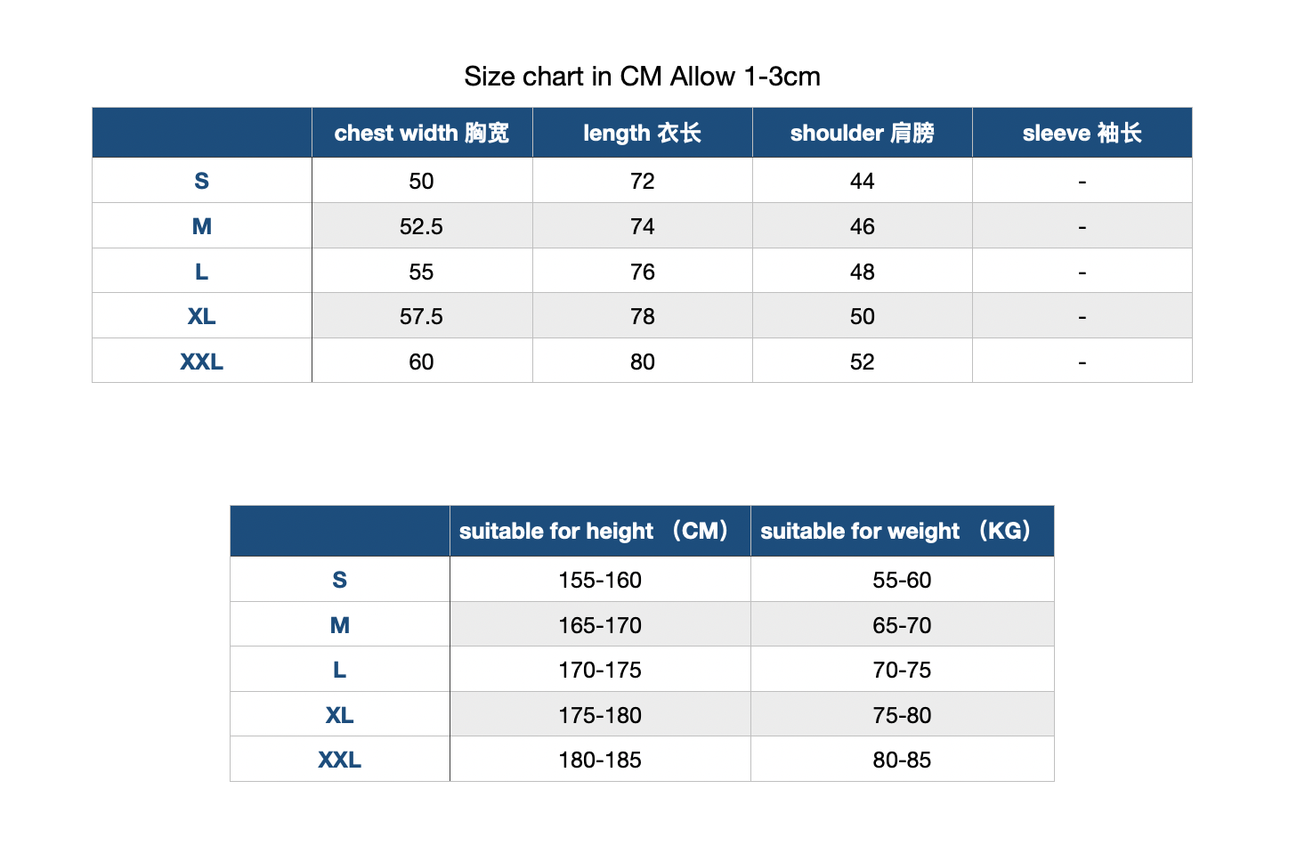The width and height of the screenshot is (1305, 862).
Task: Click the weight range 75-80
Action: (x=902, y=715)
